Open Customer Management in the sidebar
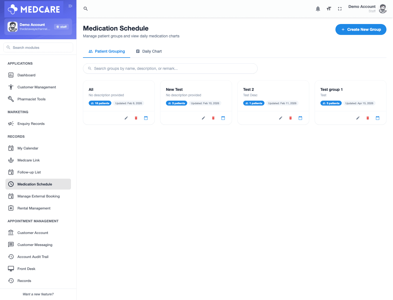393x300 pixels. 38,87
